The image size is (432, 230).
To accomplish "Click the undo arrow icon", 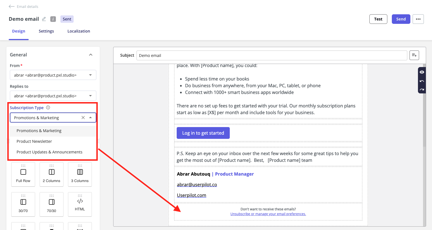I will [422, 81].
